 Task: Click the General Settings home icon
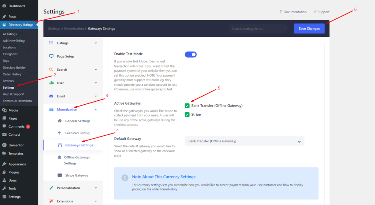pos(60,121)
